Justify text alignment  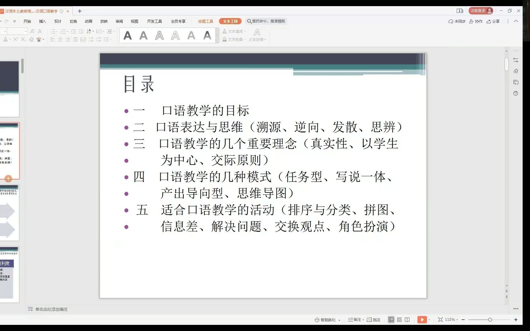click(75, 39)
